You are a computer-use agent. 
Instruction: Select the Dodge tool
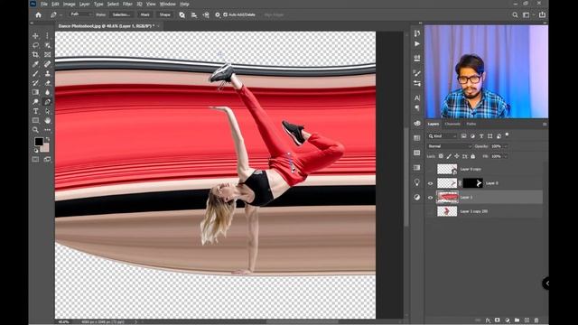pyautogui.click(x=35, y=102)
